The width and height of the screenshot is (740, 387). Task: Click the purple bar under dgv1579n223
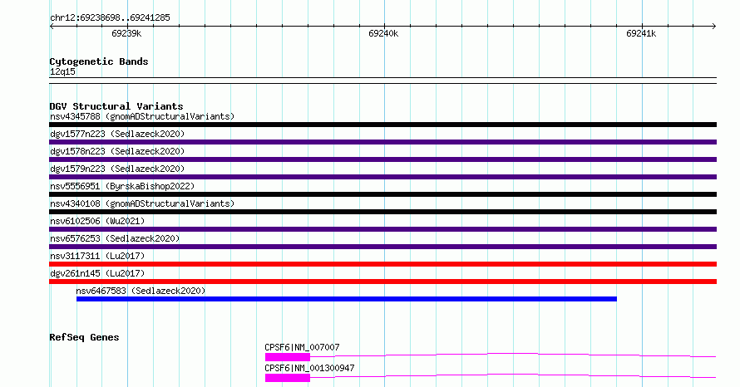[x=382, y=177]
